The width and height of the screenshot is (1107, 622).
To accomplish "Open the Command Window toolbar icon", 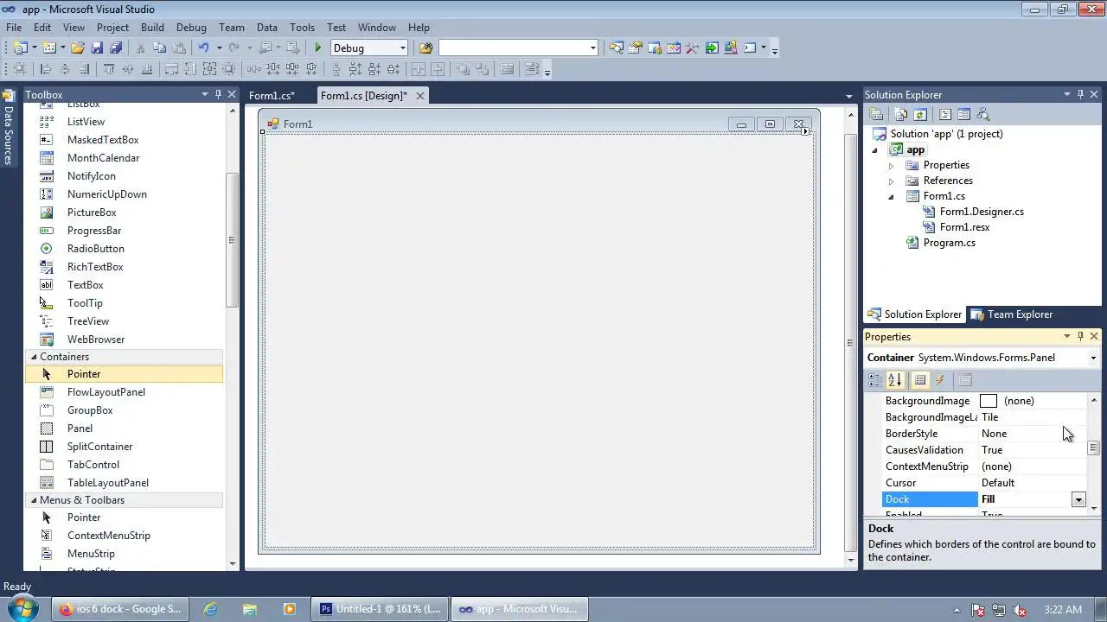I will coord(750,48).
